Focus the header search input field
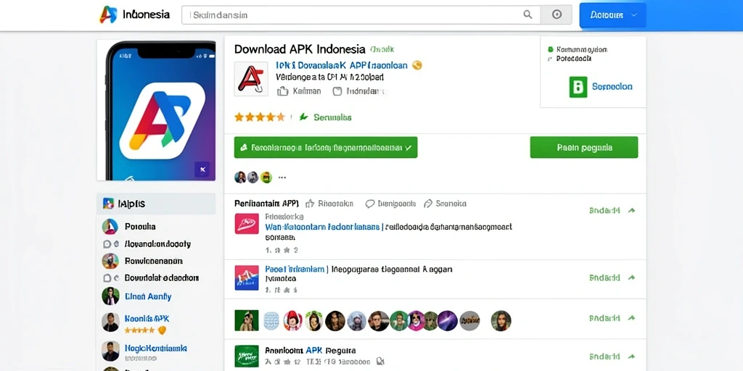 point(360,14)
